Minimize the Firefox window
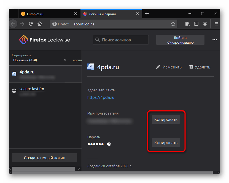 (x=190, y=14)
